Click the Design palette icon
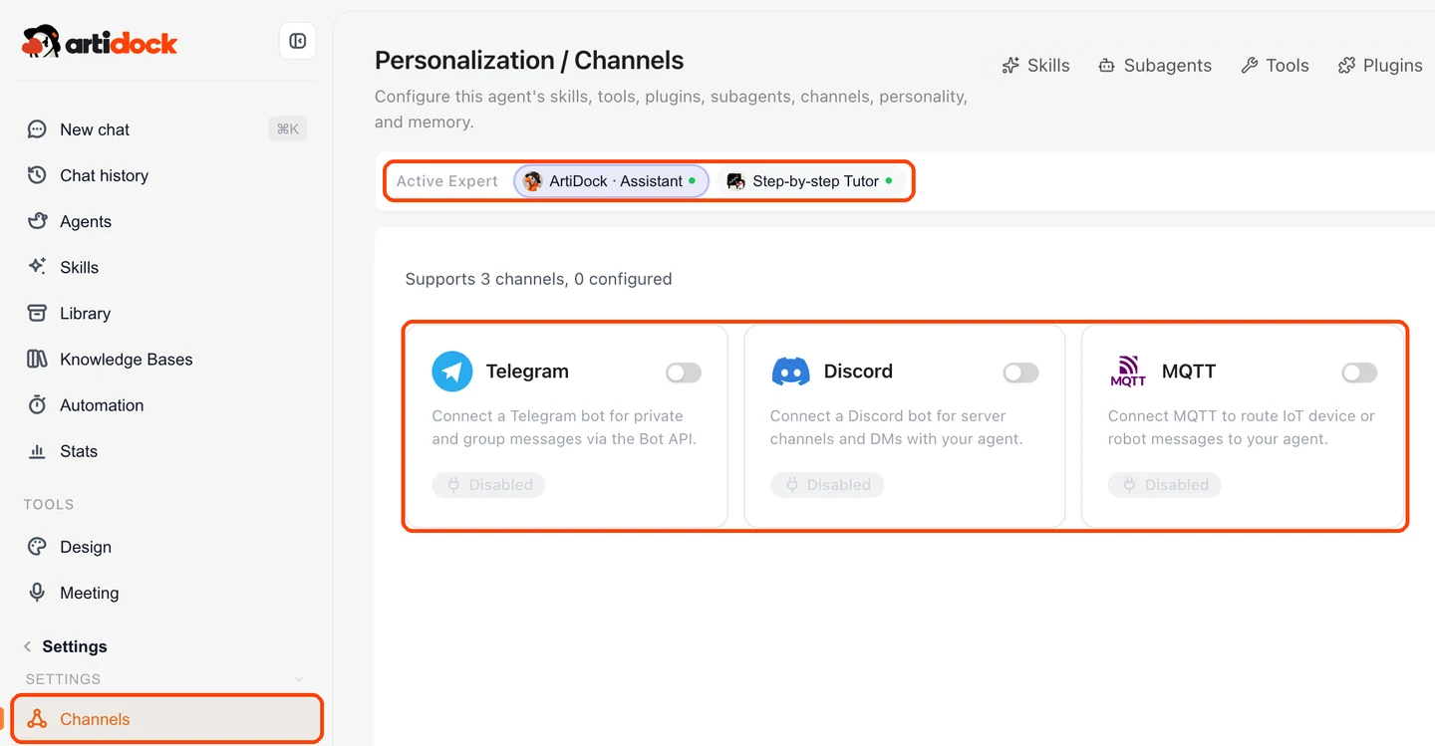Image resolution: width=1435 pixels, height=746 pixels. [x=37, y=547]
